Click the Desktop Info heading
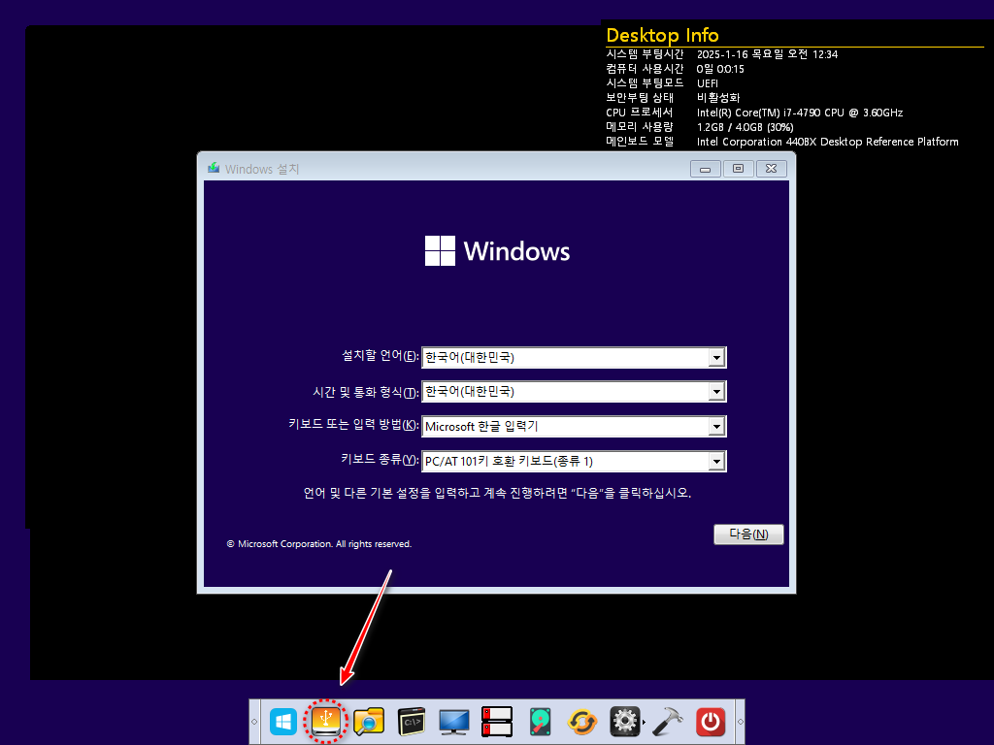The image size is (994, 745). [x=662, y=35]
